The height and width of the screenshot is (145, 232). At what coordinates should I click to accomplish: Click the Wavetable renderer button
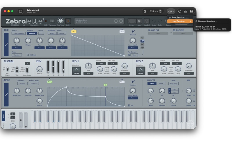(x=32, y=33)
